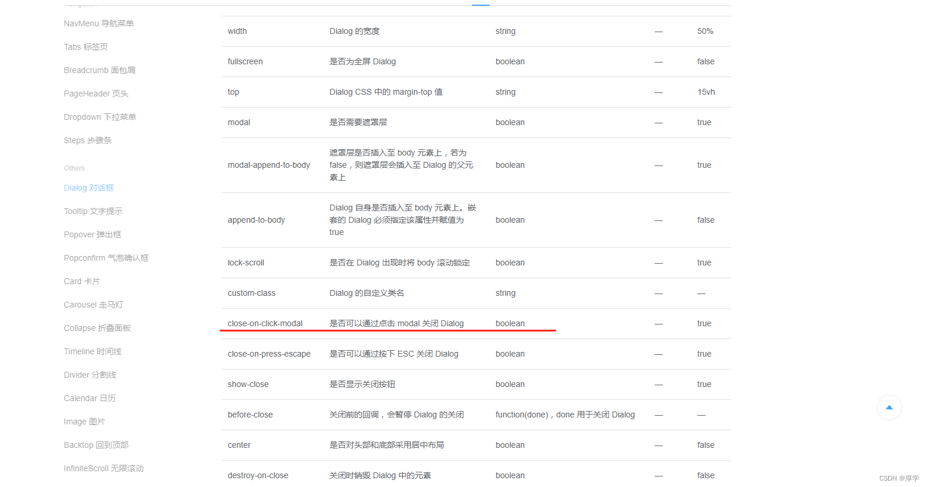The image size is (928, 487).
Task: Select close-on-click-modal attribute text
Action: pos(265,323)
